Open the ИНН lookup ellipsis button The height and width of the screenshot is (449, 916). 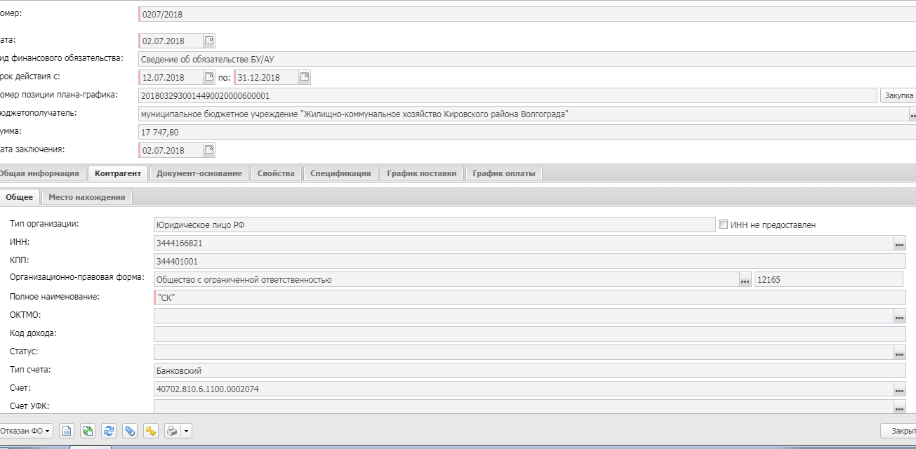point(899,243)
